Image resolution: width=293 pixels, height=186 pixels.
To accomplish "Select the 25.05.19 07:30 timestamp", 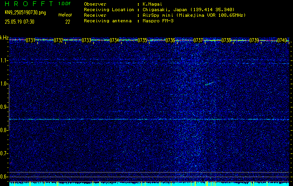I will (x=20, y=22).
